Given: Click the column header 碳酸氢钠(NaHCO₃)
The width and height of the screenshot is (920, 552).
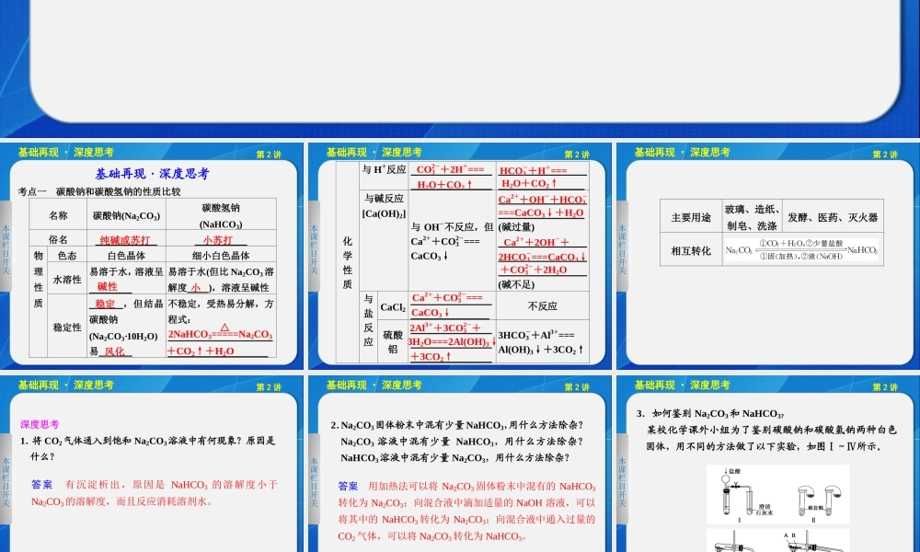Looking at the screenshot, I should 221,215.
